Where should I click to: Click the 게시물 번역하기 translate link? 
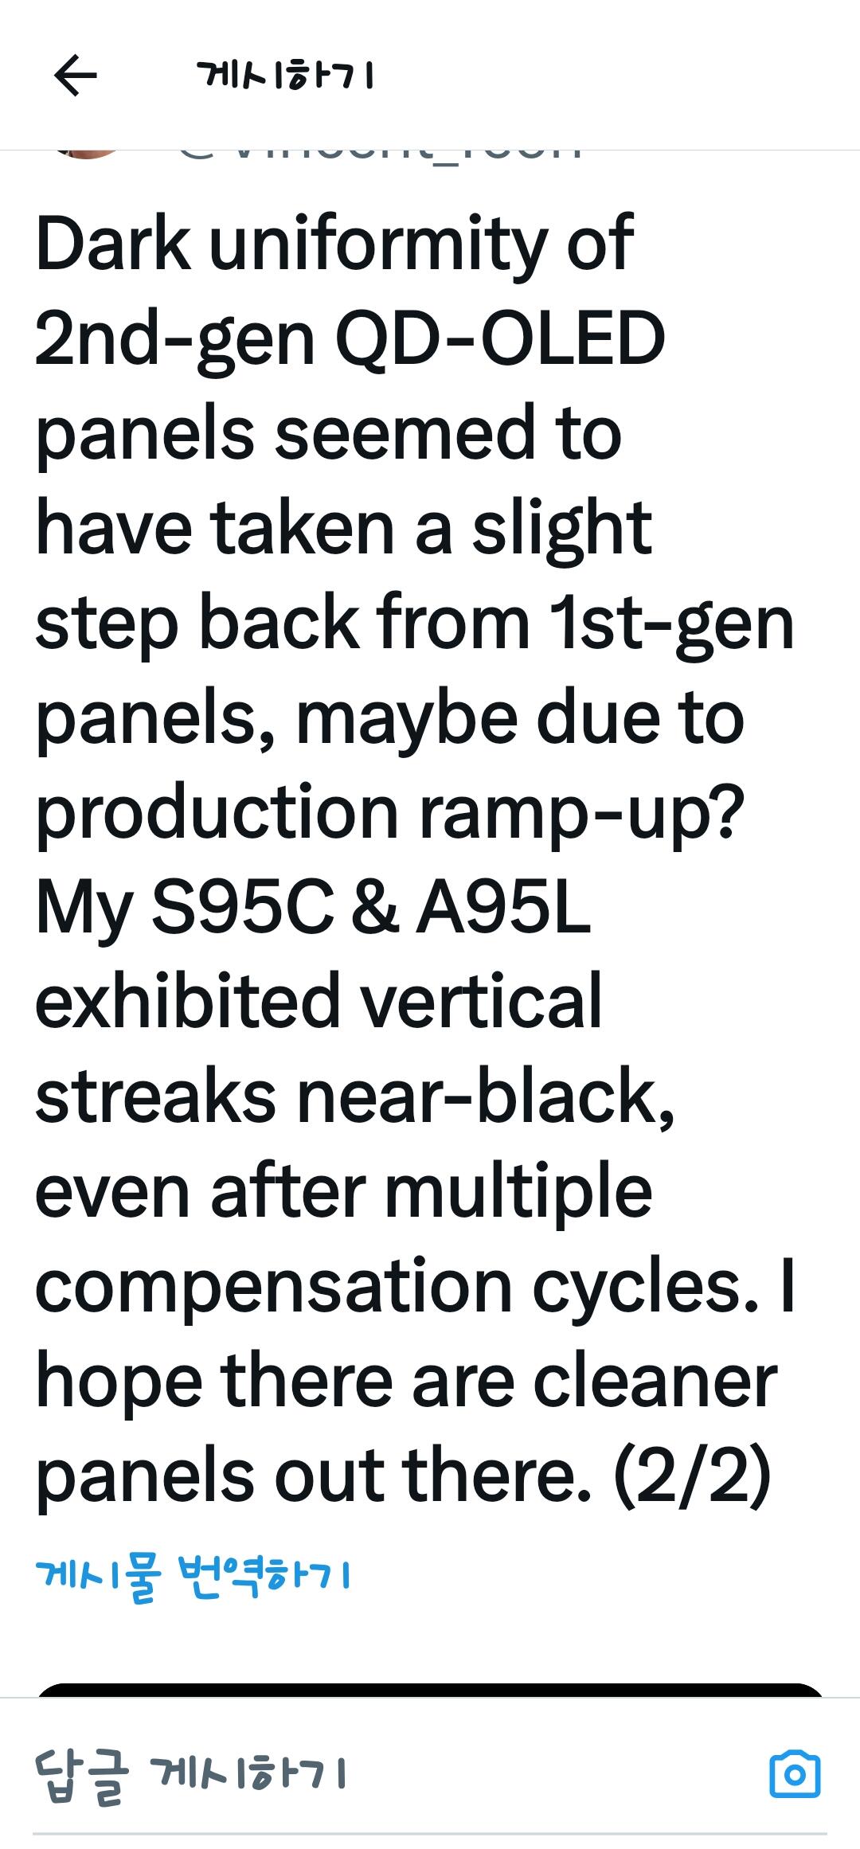pos(193,1575)
